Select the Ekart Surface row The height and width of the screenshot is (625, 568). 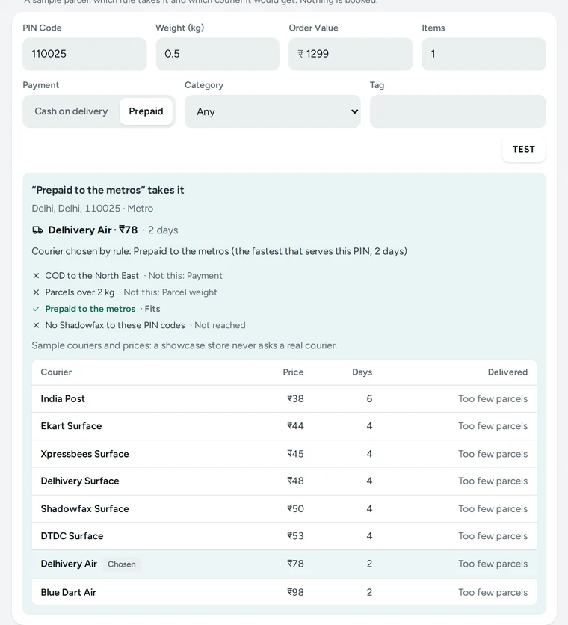point(284,426)
